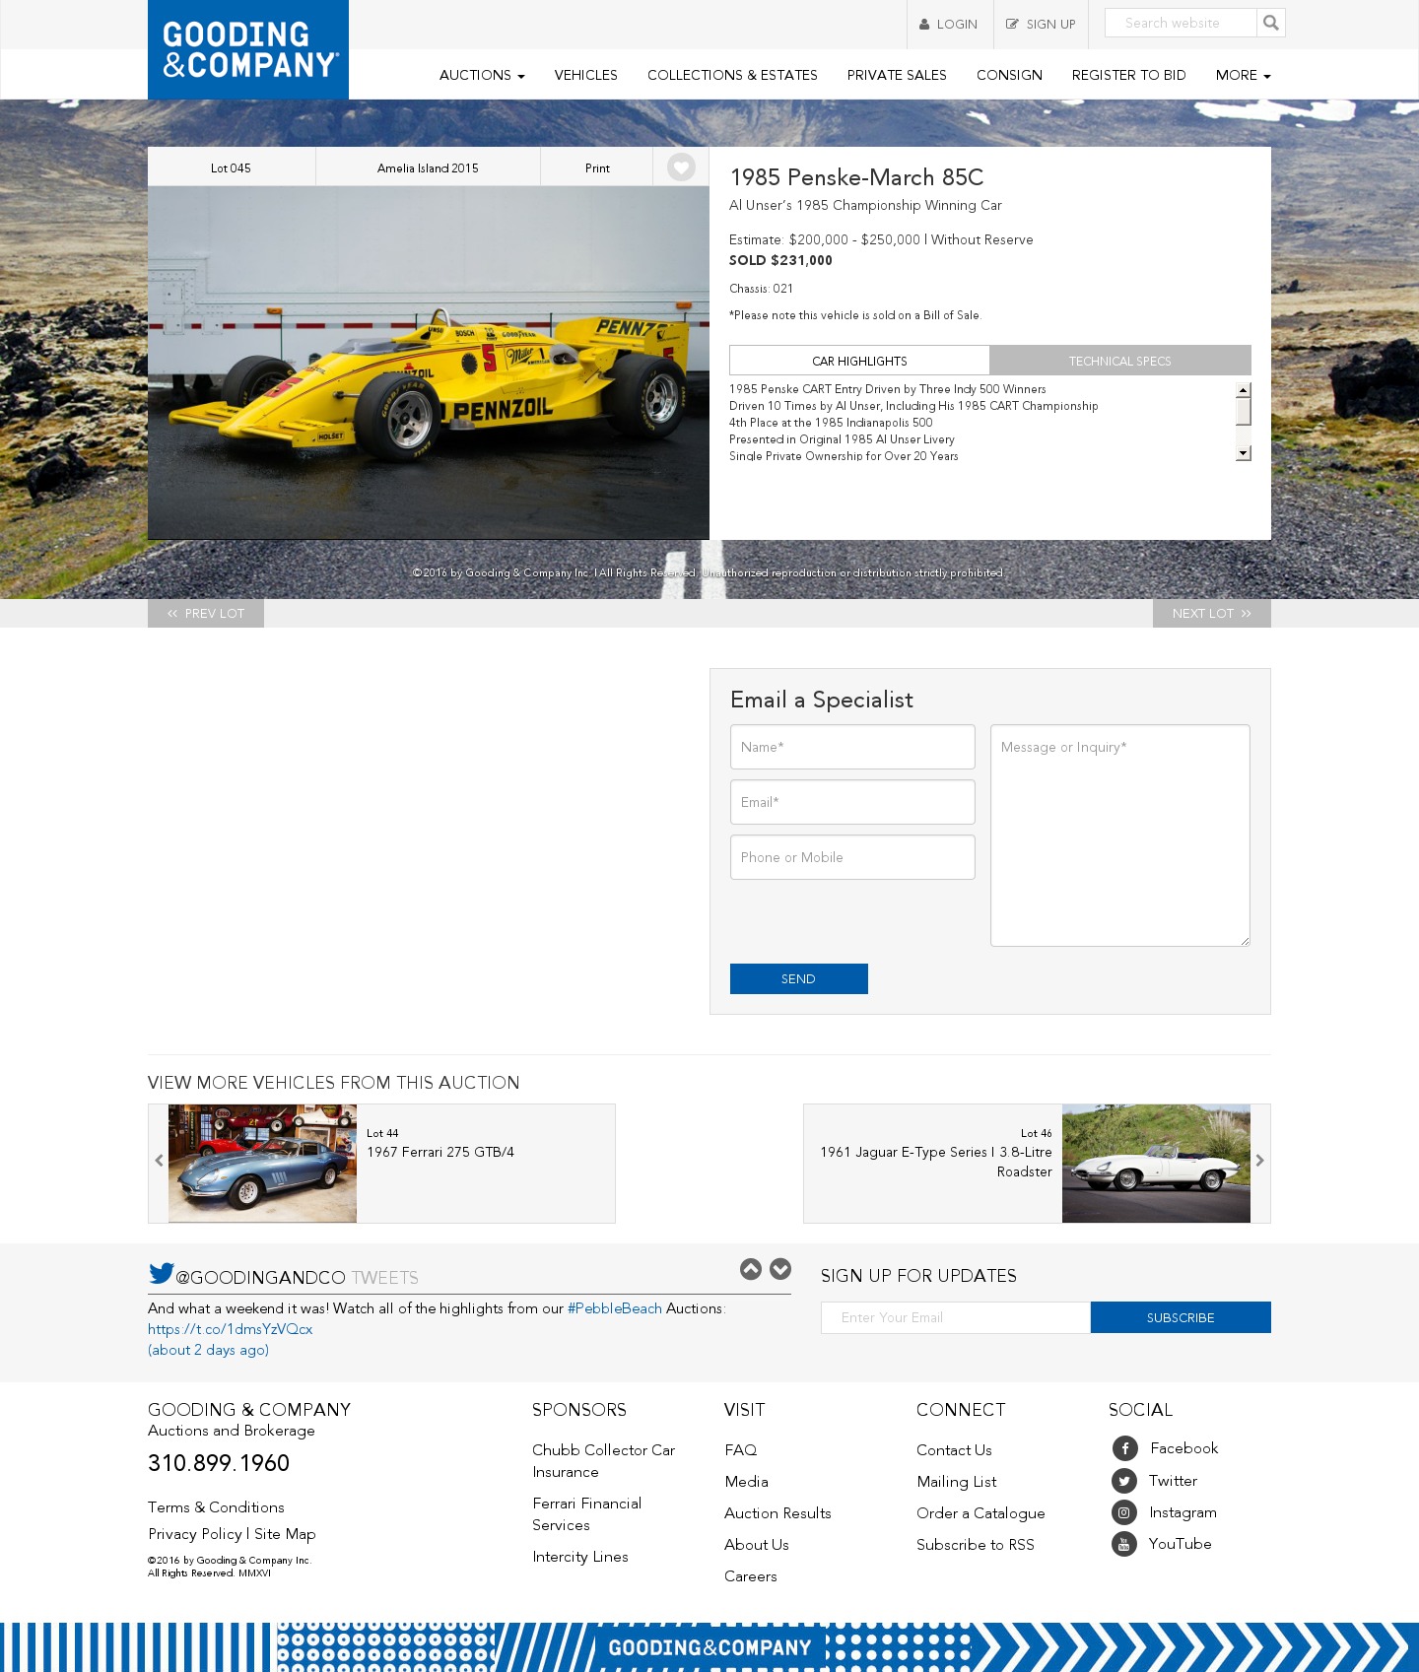The height and width of the screenshot is (1672, 1419).
Task: Click the Subscribe button
Action: (x=1181, y=1317)
